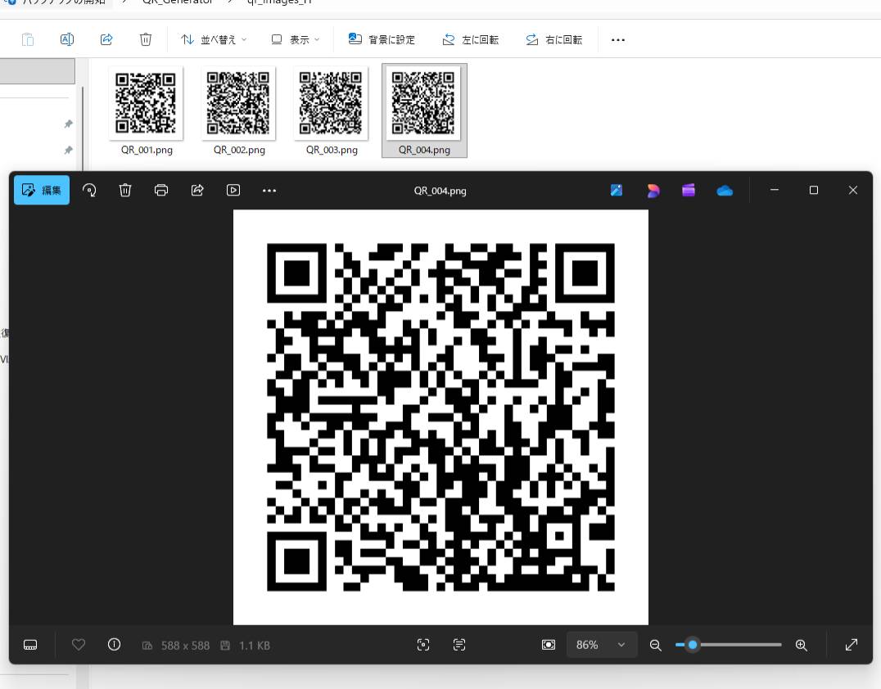Click the Explorer share icon
Screen dimensions: 881x689
click(106, 39)
